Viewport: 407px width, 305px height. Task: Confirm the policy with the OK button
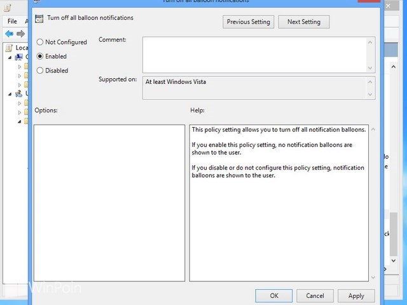click(274, 295)
